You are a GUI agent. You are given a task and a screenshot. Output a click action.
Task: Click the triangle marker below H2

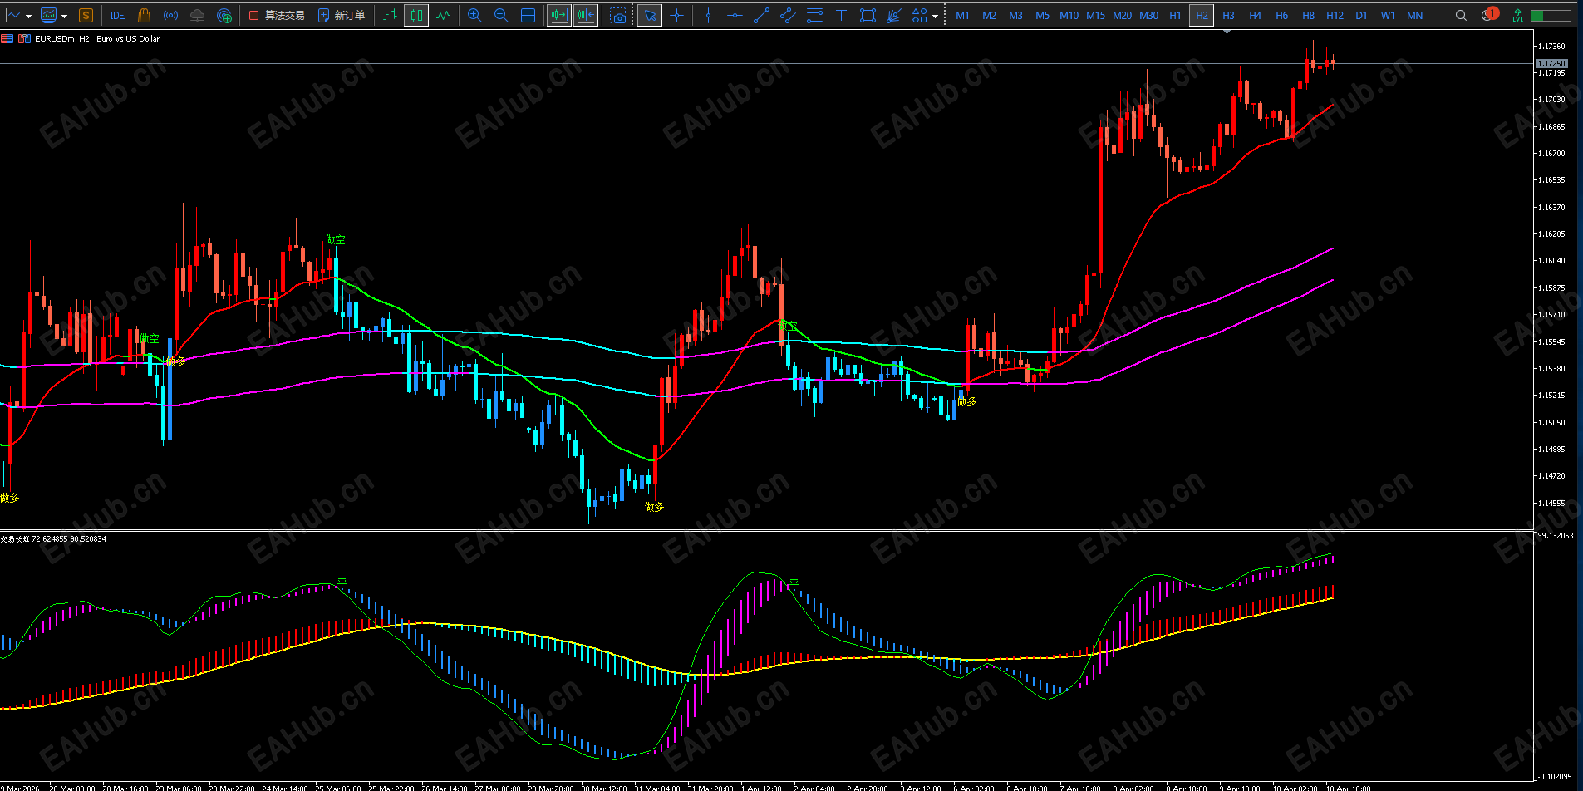point(1227,32)
